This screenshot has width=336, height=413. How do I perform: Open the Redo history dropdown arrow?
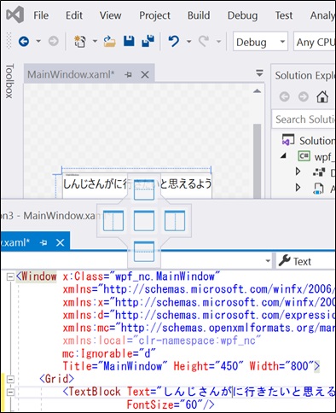click(218, 42)
